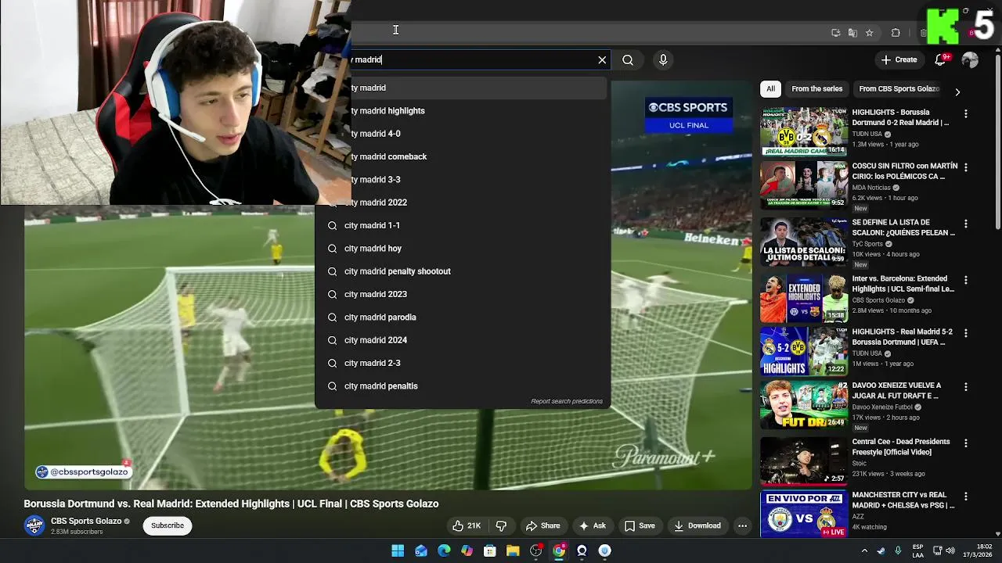Open COSCU SIN FILTRO con MARTÍN CIRIO title
Image resolution: width=1002 pixels, height=563 pixels.
(904, 171)
